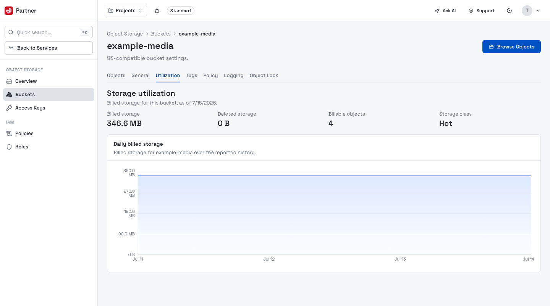Focus the Quick search field
Image resolution: width=550 pixels, height=306 pixels.
[x=49, y=32]
